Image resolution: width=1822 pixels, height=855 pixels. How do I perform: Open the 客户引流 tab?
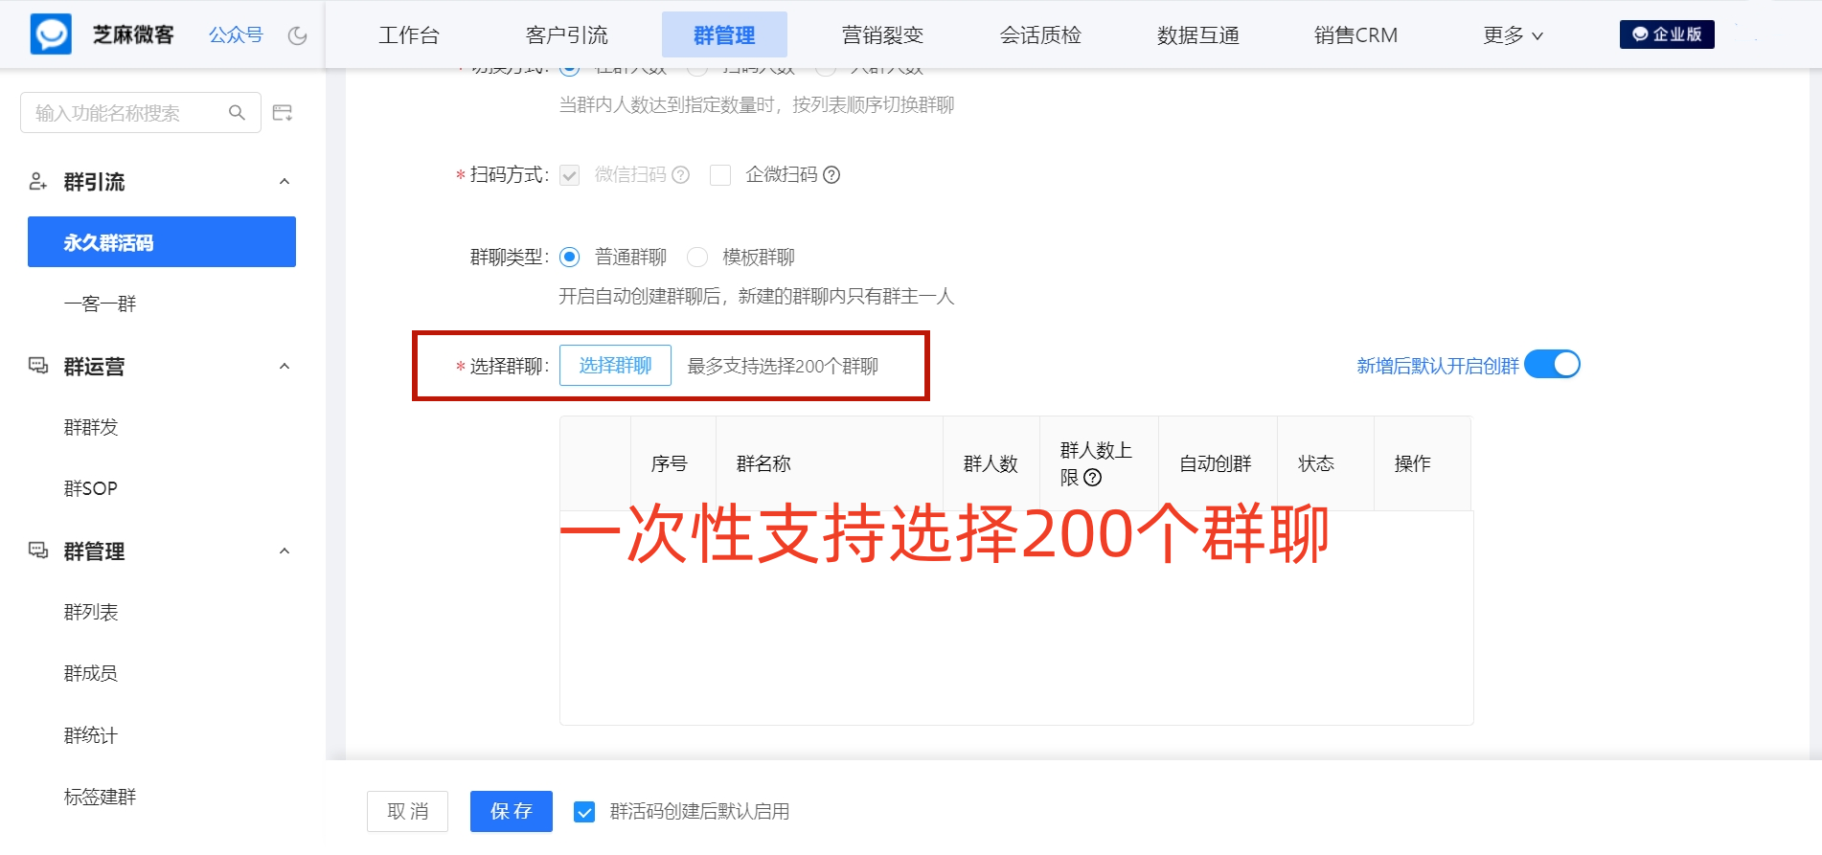pos(567,35)
